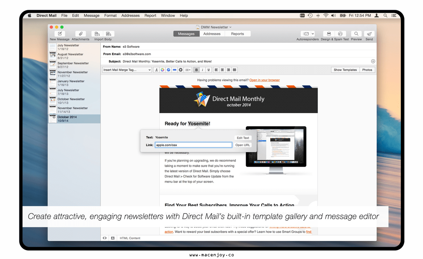Align text left
Viewport: 423px width, 259px height.
[216, 70]
